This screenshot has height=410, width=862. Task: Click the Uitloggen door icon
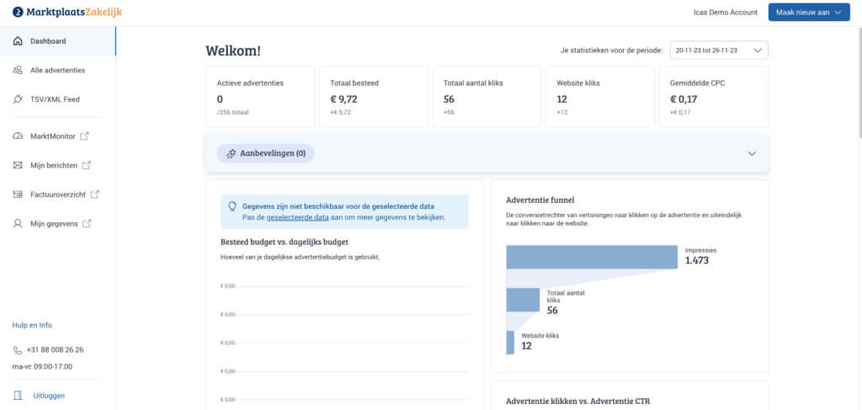coord(18,395)
